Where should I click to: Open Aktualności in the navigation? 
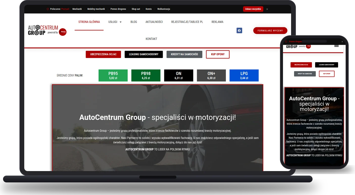click(154, 22)
